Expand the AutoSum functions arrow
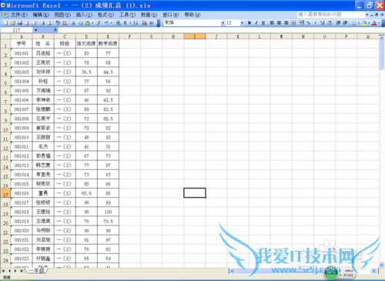Screen dimensions: 385x281 point(130,23)
